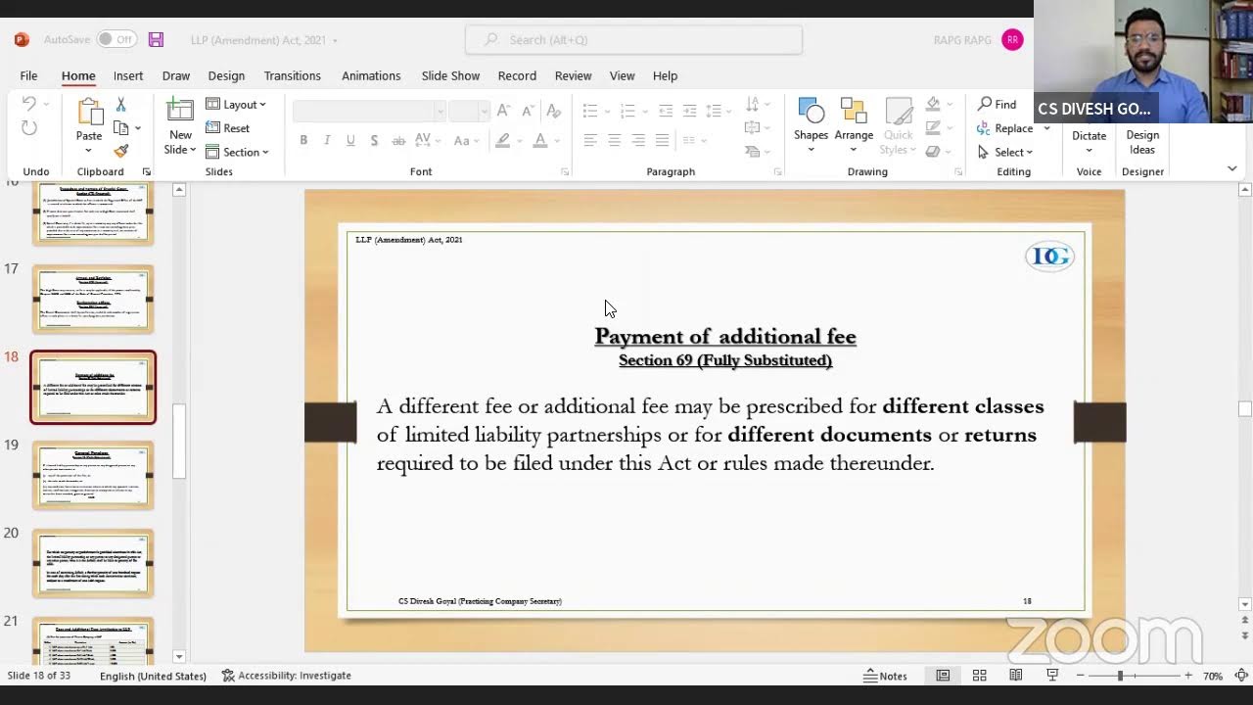Click the Undo arrow icon
This screenshot has width=1253, height=705.
tap(28, 104)
